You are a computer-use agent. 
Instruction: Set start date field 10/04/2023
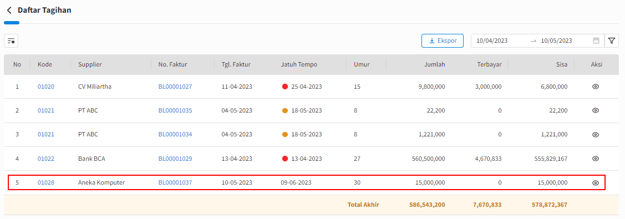492,40
